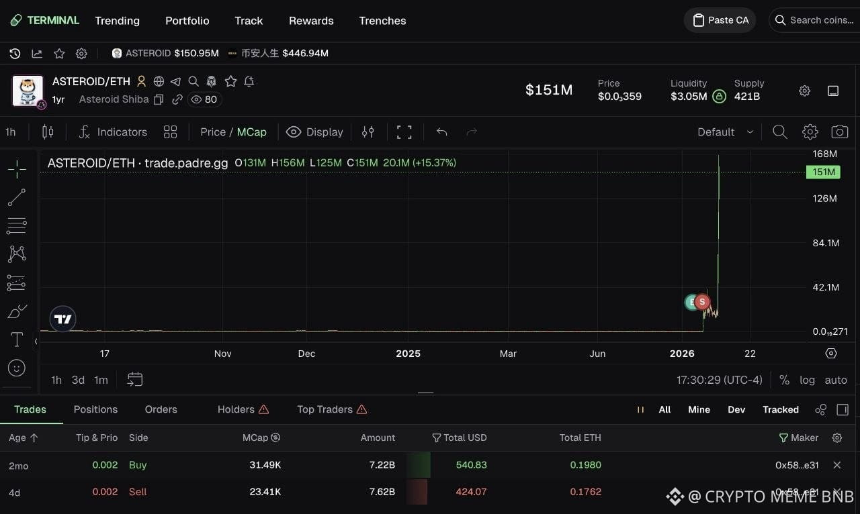The height and width of the screenshot is (514, 860).
Task: Switch chart to Price mode
Action: pyautogui.click(x=213, y=132)
